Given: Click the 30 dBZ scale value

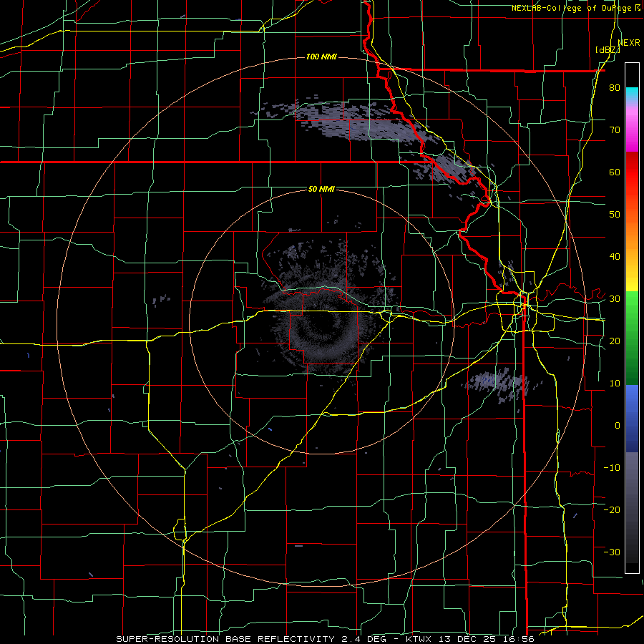Looking at the screenshot, I should coord(615,299).
